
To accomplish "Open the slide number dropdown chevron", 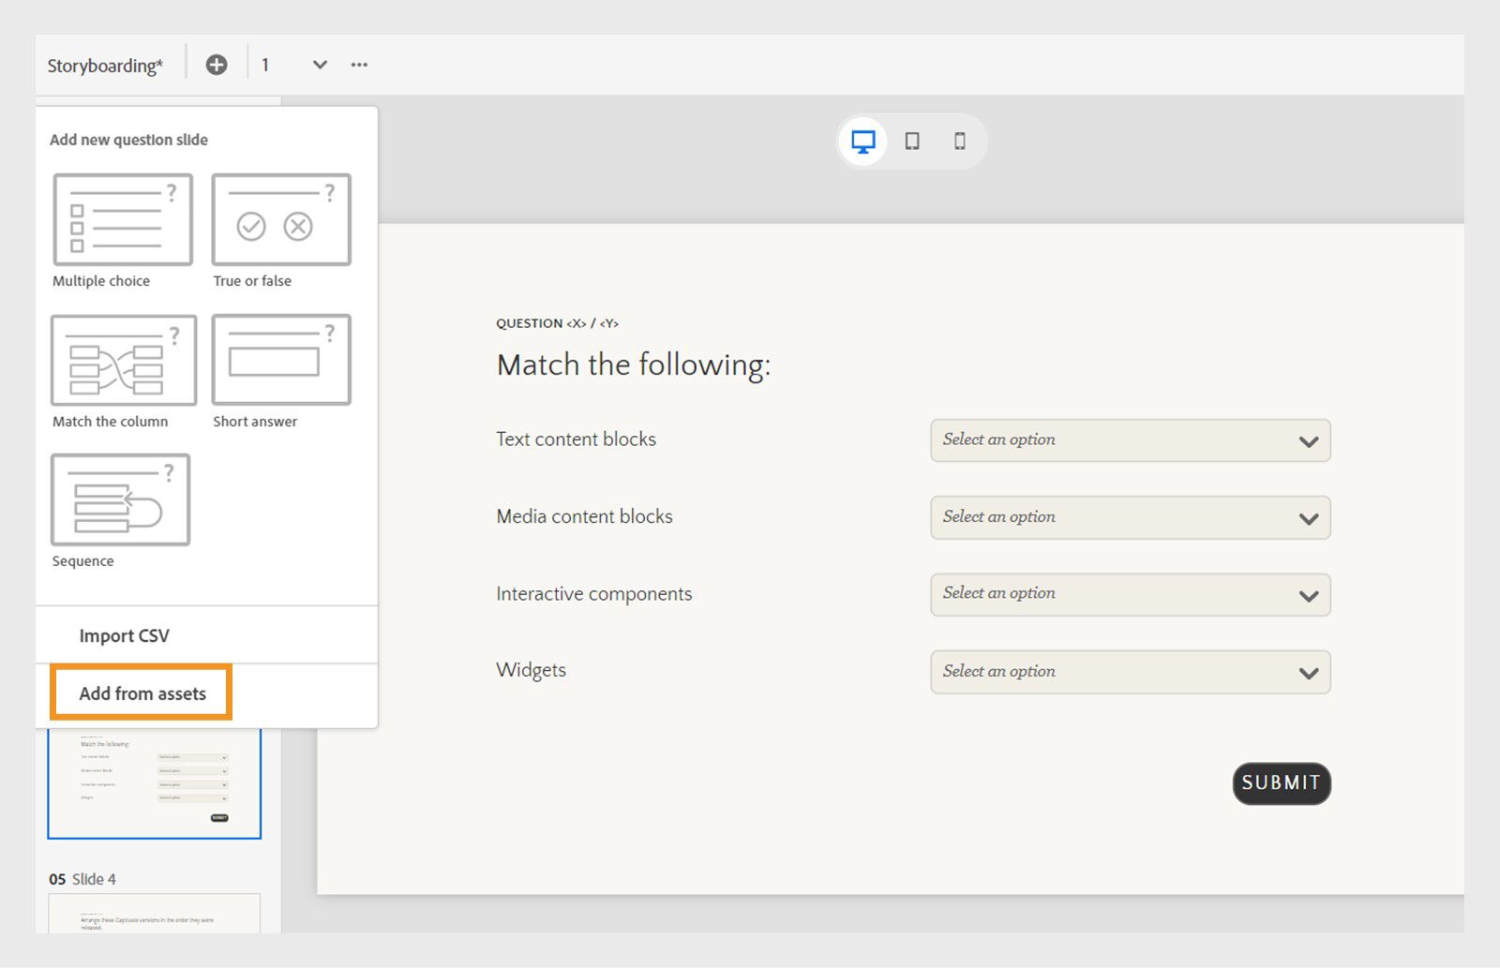I will [x=320, y=65].
